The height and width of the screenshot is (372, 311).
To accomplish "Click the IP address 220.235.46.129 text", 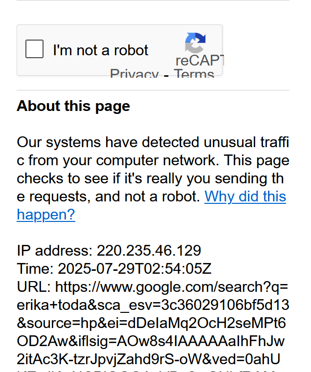I will tap(109, 251).
